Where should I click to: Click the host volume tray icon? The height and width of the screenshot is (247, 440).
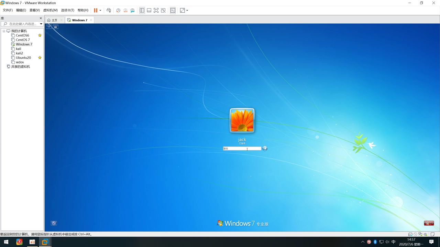pos(387,242)
